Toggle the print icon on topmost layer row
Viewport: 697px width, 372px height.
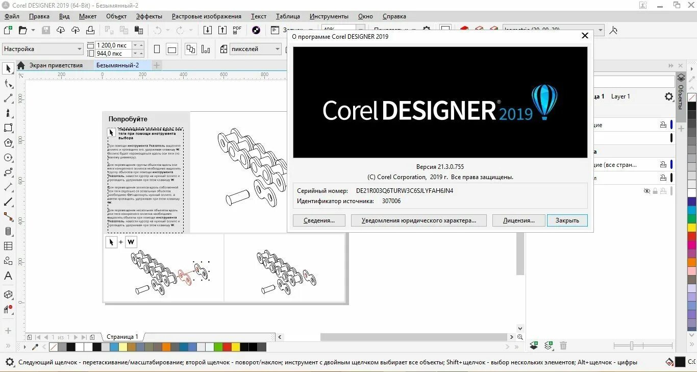pos(663,125)
